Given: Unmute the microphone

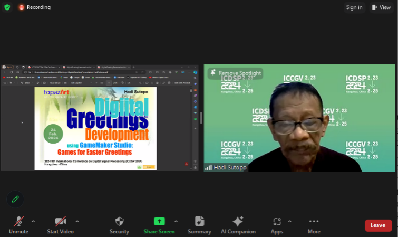Looking at the screenshot, I should tap(18, 222).
